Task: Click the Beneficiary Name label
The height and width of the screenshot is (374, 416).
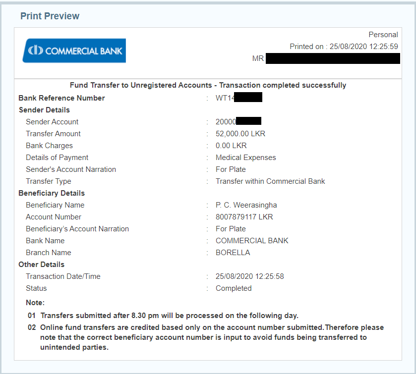Action: 55,205
